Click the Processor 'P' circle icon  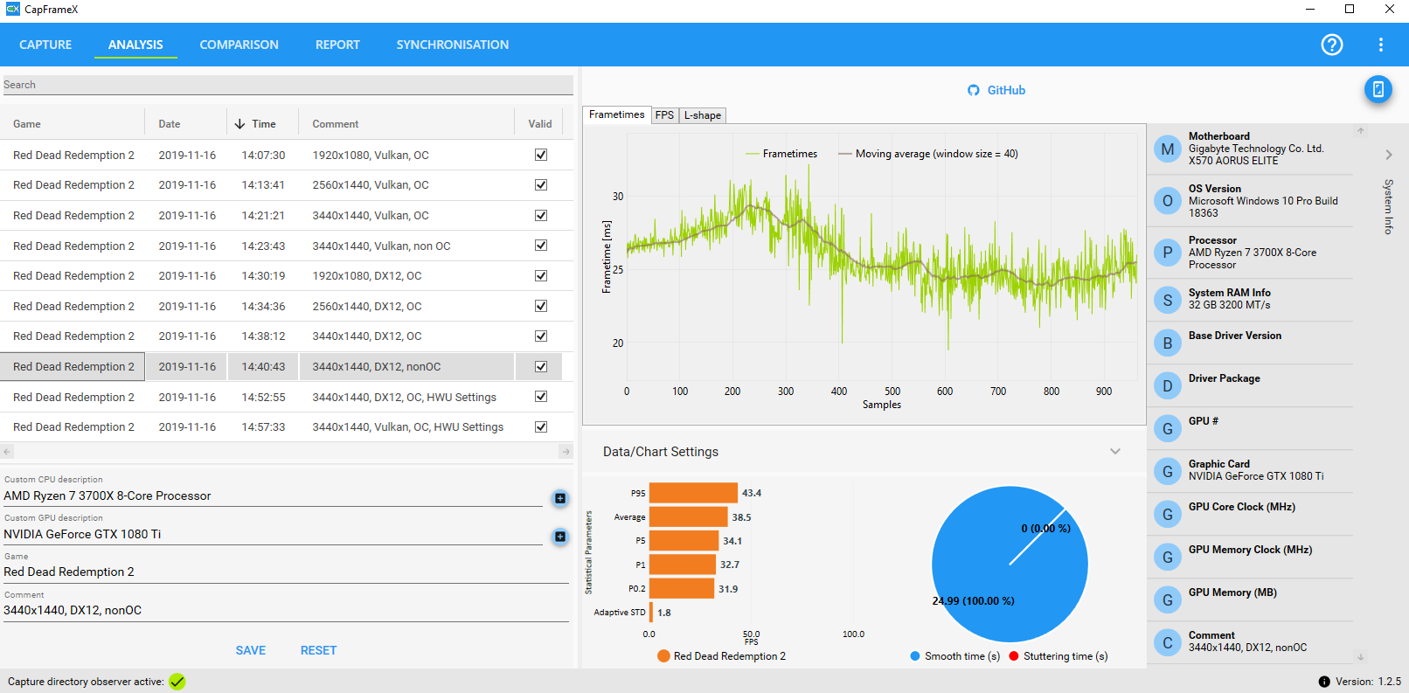(x=1168, y=253)
